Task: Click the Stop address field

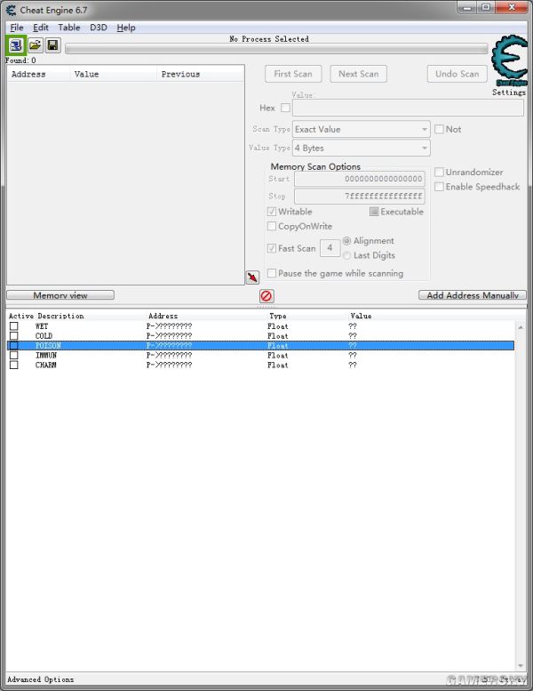Action: click(360, 197)
